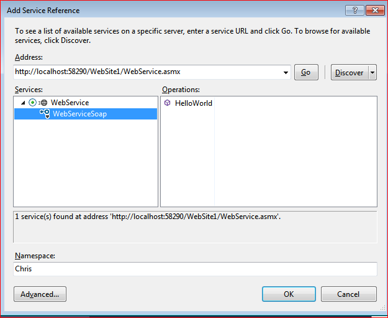Open the dialog Help question-mark button
The width and height of the screenshot is (388, 318).
tap(354, 11)
